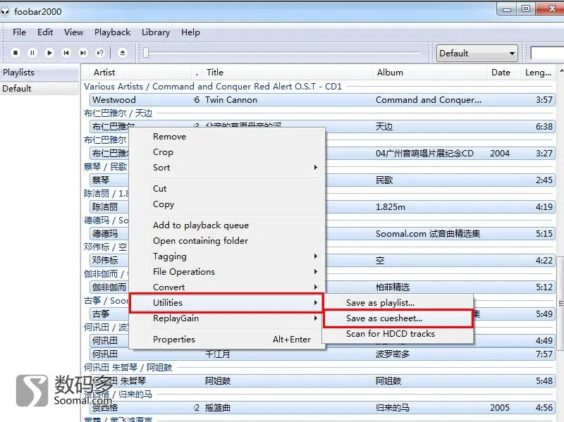The width and height of the screenshot is (564, 422).
Task: Click the Date column header
Action: click(x=503, y=73)
